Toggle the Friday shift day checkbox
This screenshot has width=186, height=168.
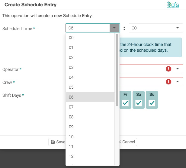(125, 103)
